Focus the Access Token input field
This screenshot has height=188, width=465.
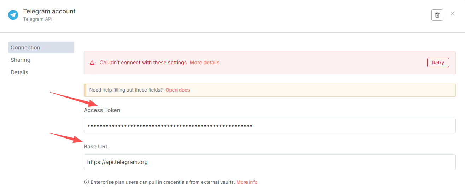[x=269, y=125]
